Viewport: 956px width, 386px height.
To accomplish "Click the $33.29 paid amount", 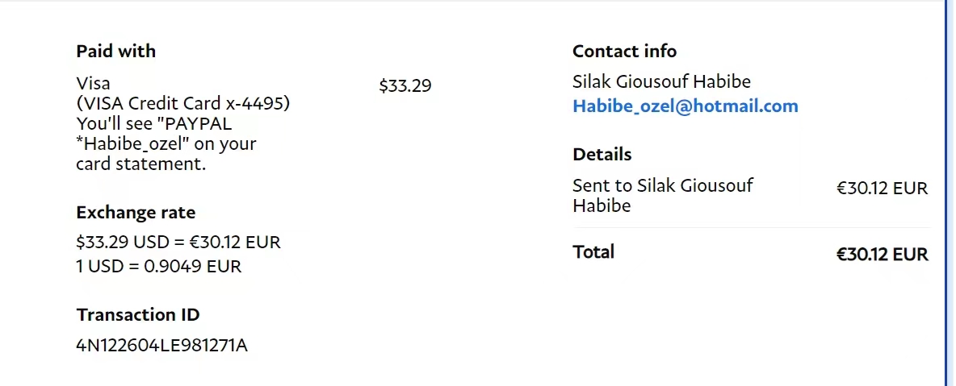I will click(405, 85).
